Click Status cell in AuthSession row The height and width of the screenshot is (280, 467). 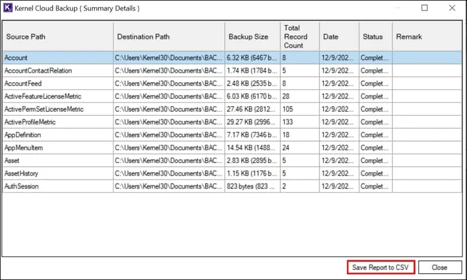(x=376, y=186)
